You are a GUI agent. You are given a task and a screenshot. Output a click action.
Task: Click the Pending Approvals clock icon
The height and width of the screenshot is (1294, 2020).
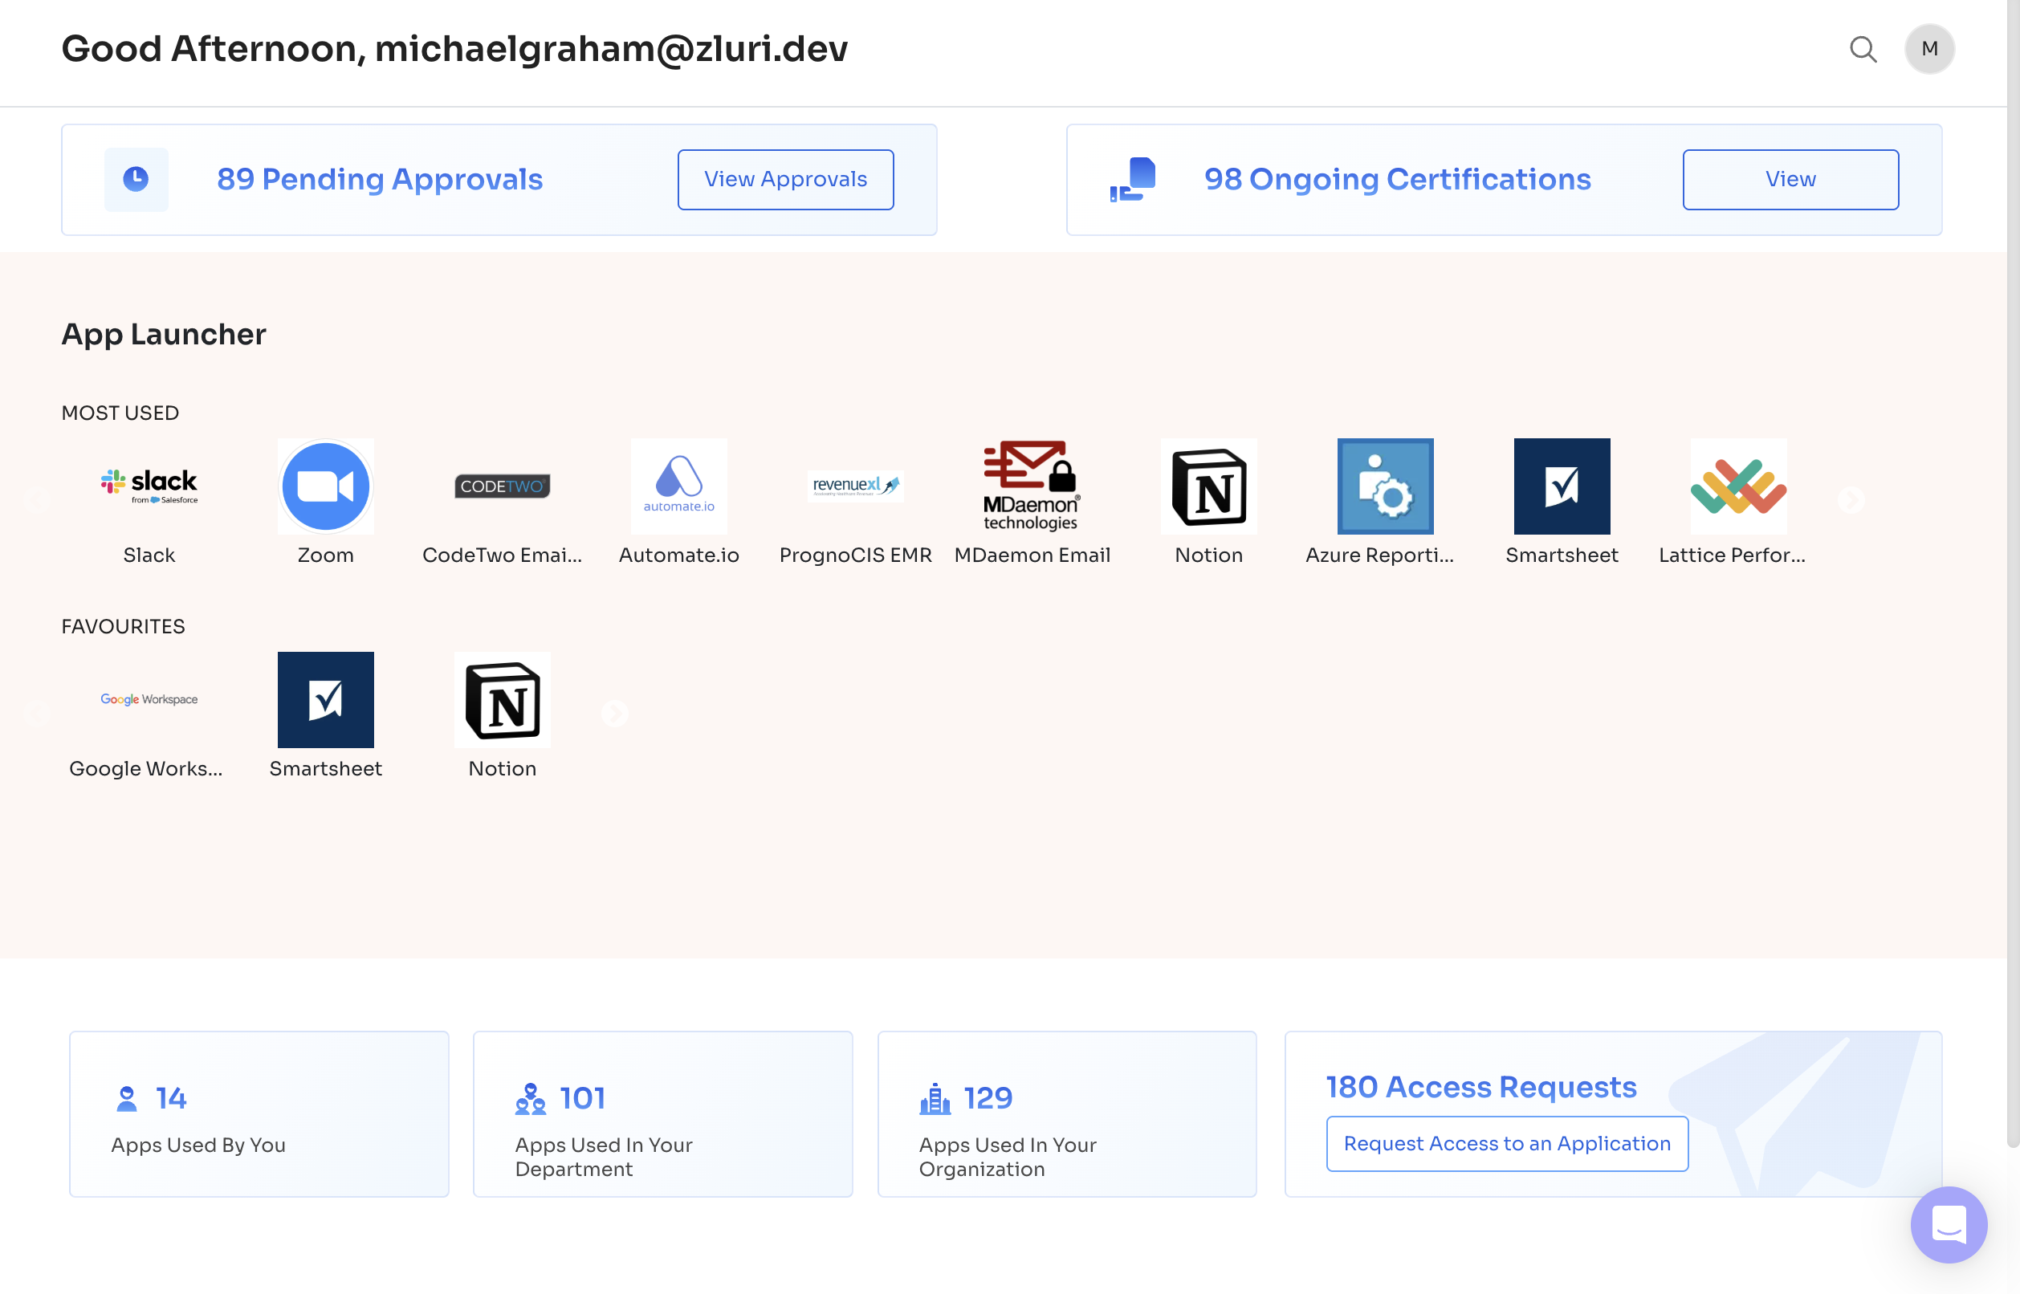[x=136, y=179]
